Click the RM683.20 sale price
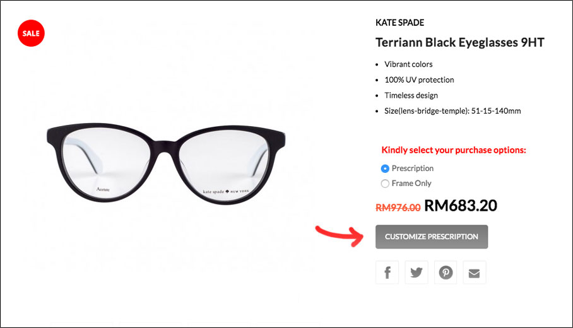 coord(461,206)
